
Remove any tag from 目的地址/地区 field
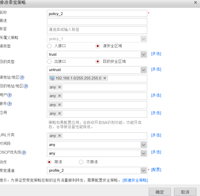click(59, 87)
